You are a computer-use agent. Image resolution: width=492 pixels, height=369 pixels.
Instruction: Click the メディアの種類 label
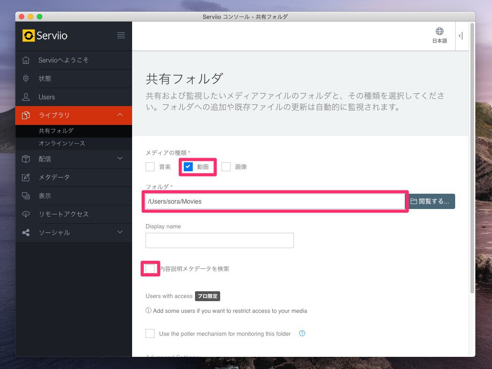click(166, 153)
